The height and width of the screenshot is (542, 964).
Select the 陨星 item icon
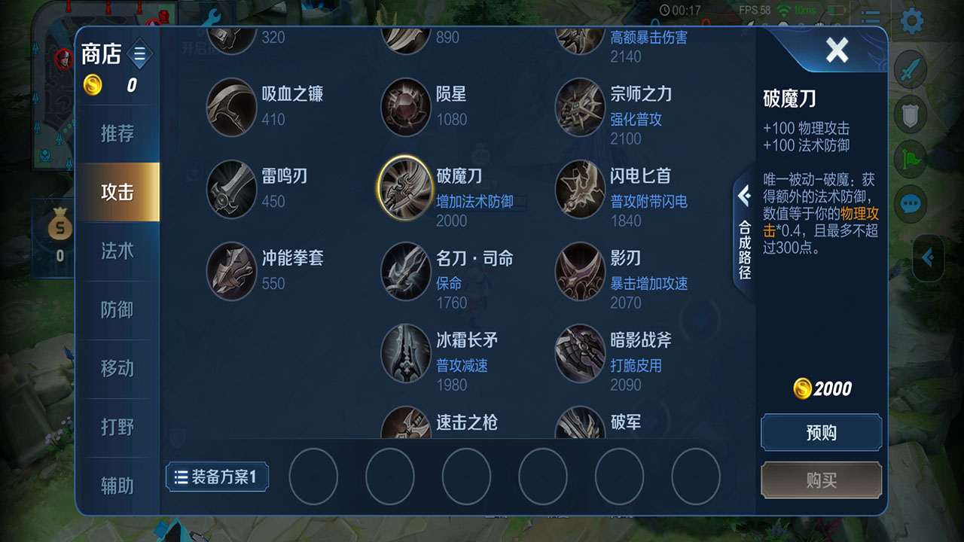(x=406, y=107)
